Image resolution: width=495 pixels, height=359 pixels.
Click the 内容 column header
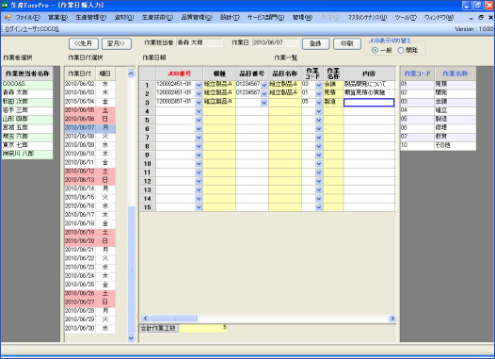[369, 73]
